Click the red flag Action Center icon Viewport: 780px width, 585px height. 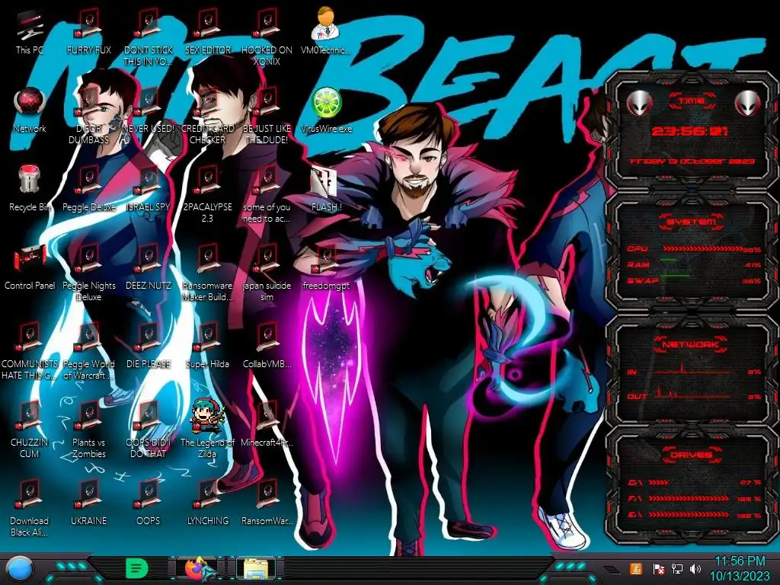pos(658,568)
